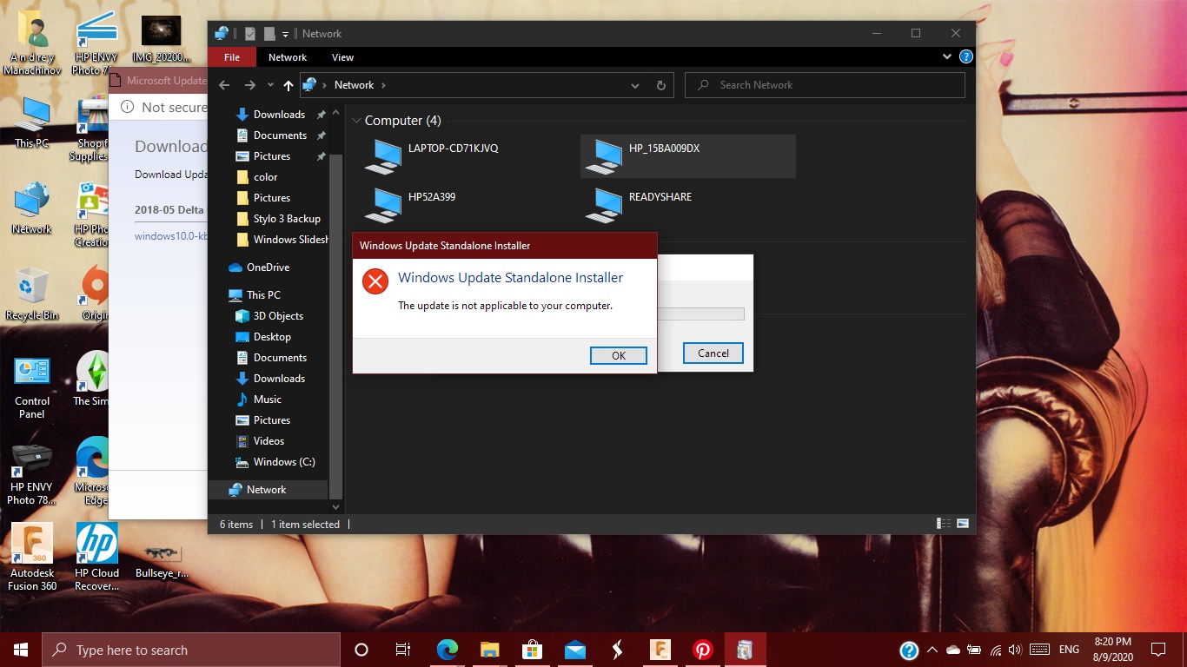Open the Network desktop shortcut
Image resolution: width=1187 pixels, height=667 pixels.
(x=32, y=208)
